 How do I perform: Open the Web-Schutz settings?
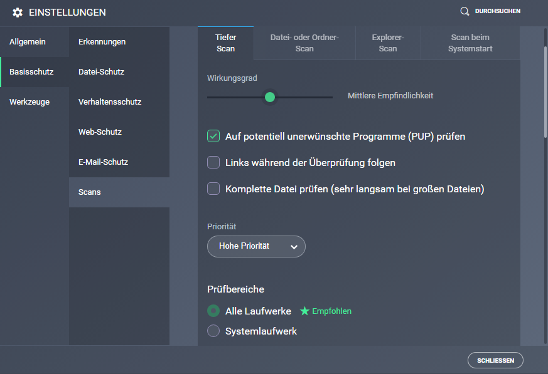119,132
